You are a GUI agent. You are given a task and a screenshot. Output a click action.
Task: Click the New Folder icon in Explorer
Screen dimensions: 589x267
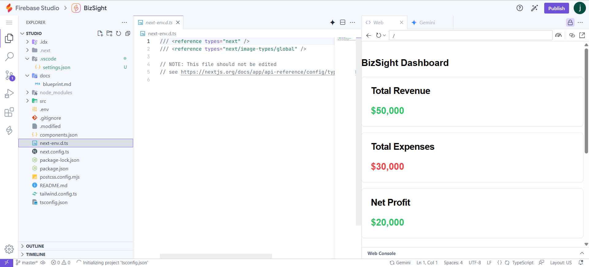109,33
